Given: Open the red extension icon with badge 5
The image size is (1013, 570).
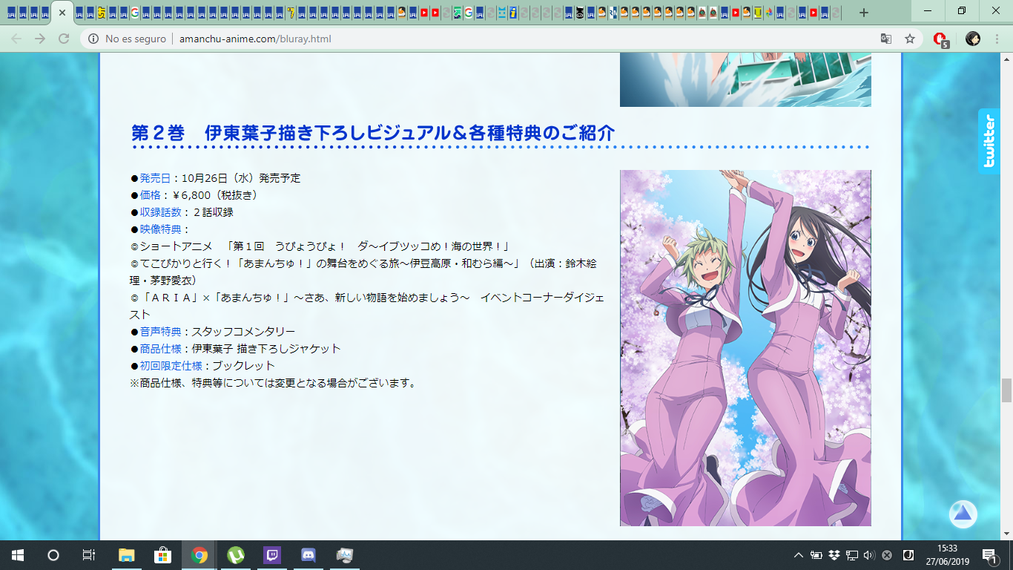Looking at the screenshot, I should tap(940, 39).
